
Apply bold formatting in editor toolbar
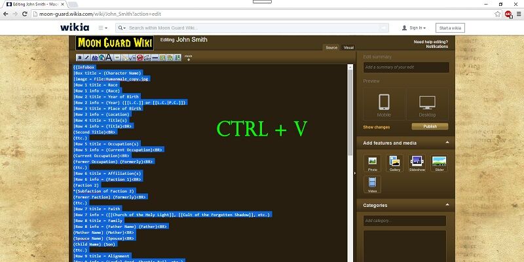[80, 58]
